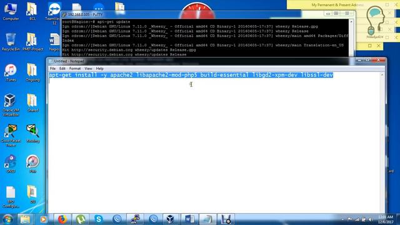Click the Notepad scrollbar up arrow
The width and height of the screenshot is (400, 225).
pyautogui.click(x=382, y=75)
